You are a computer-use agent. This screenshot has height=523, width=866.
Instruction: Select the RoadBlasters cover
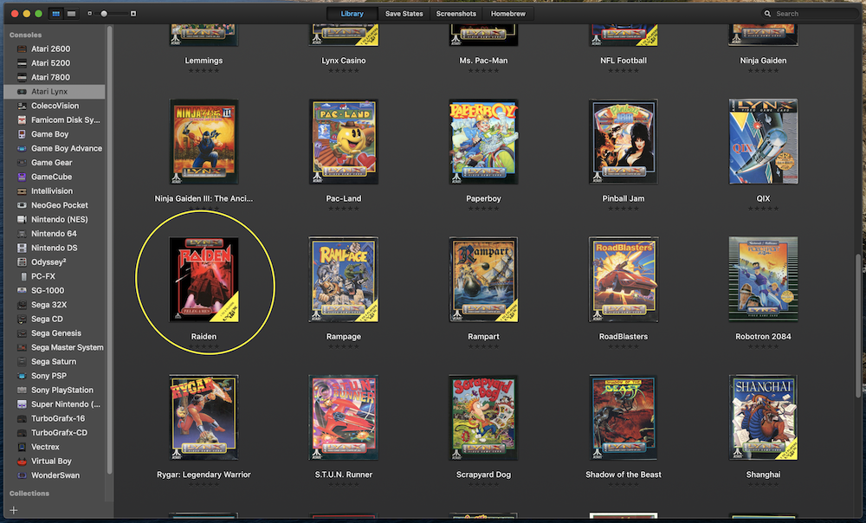[x=623, y=280]
